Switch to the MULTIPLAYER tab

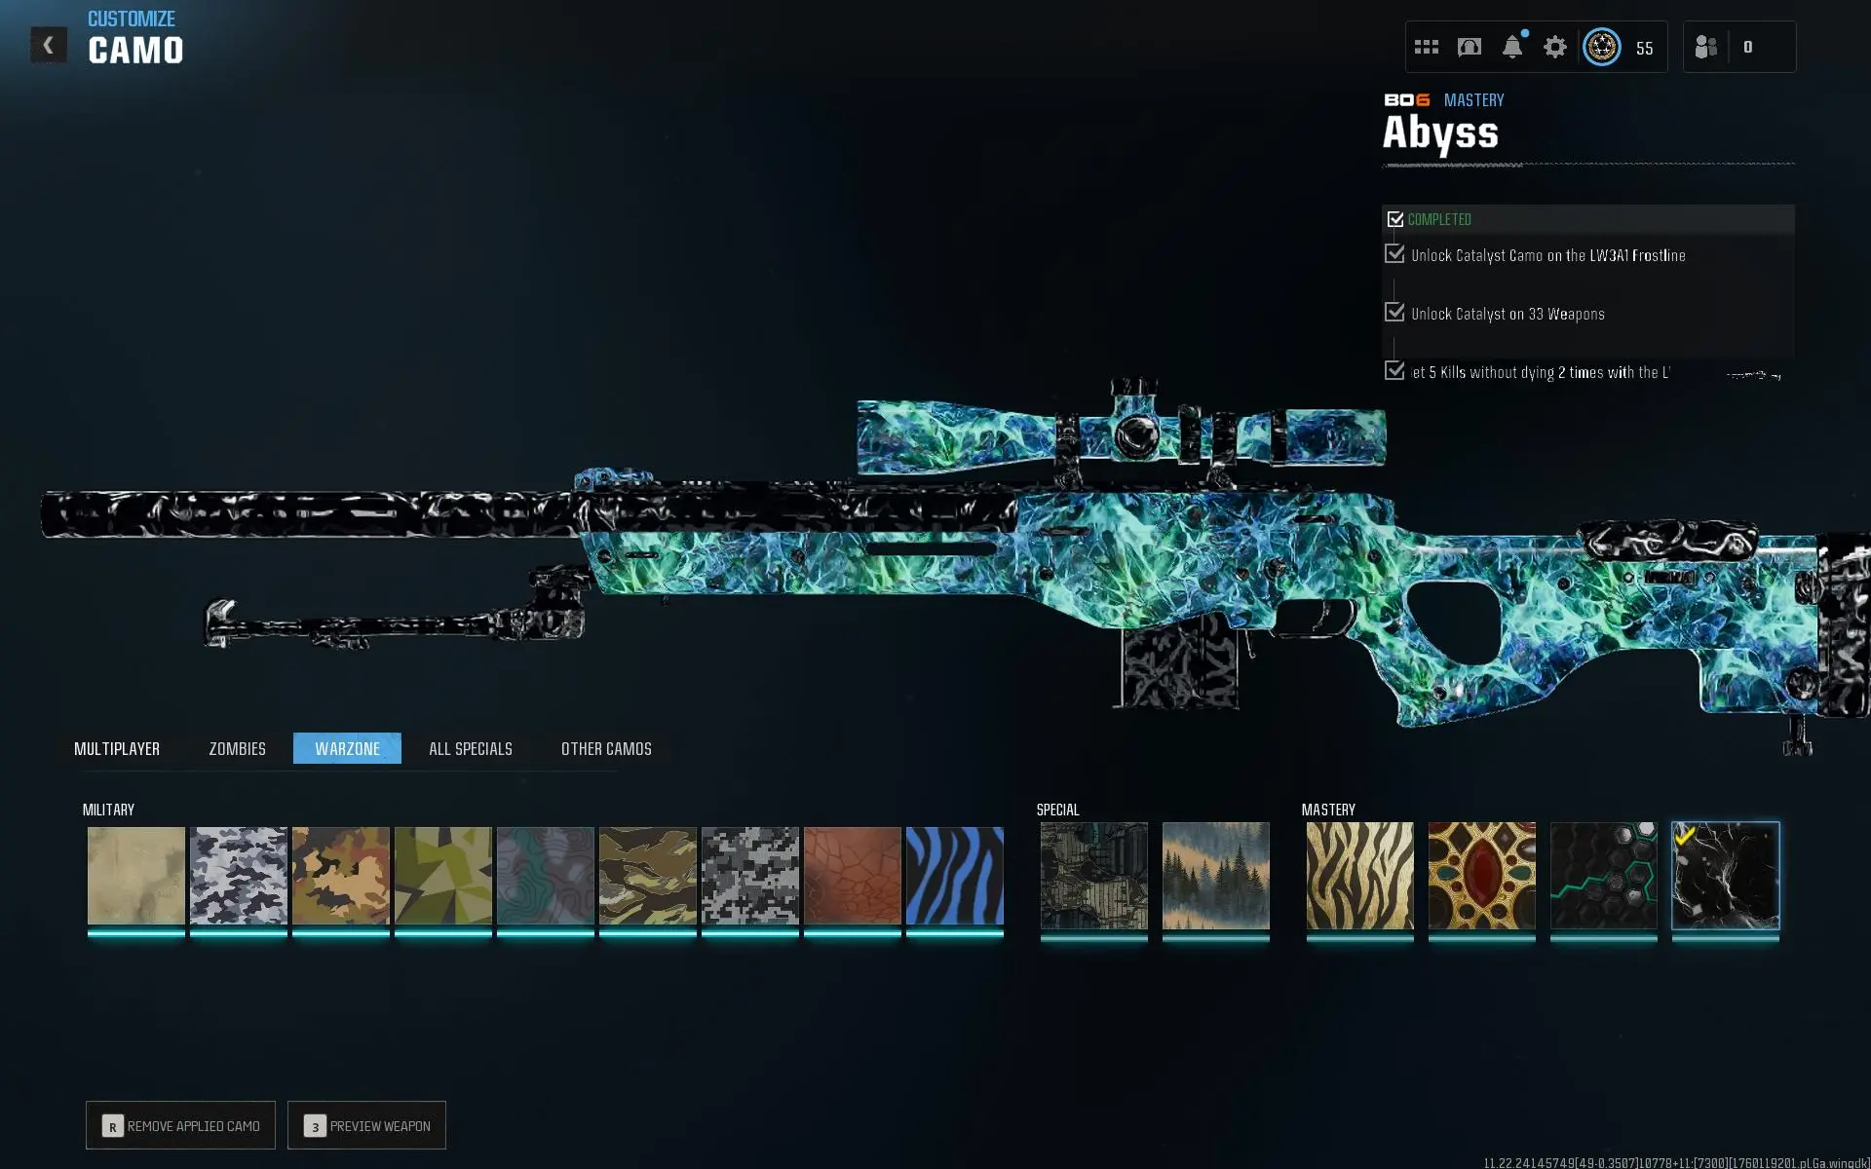pos(117,748)
